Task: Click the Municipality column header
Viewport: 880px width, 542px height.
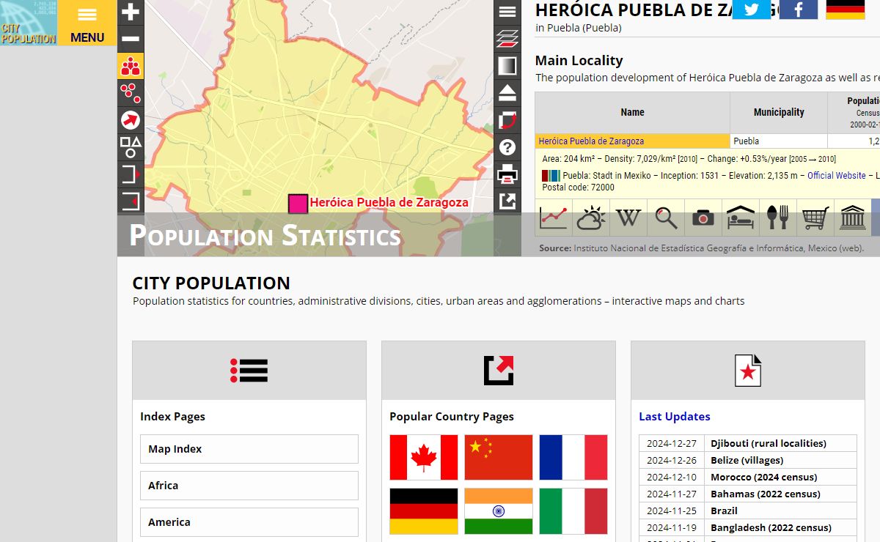Action: click(x=779, y=112)
